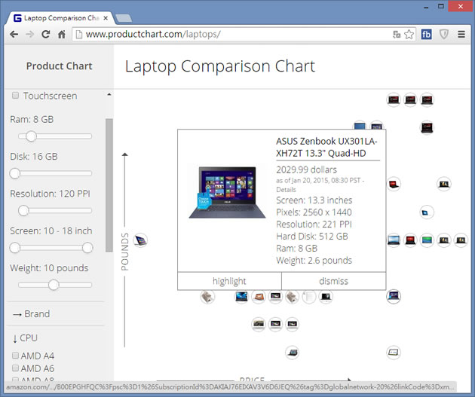Maximize the browser window
475x397 pixels.
point(441,6)
